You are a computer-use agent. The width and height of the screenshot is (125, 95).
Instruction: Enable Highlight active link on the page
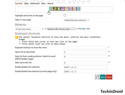point(65,15)
